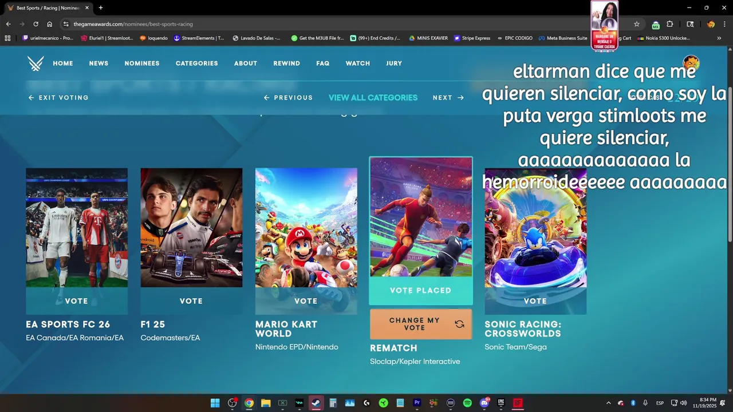Click the taskbar clock showing 8:34 PM

(704, 403)
